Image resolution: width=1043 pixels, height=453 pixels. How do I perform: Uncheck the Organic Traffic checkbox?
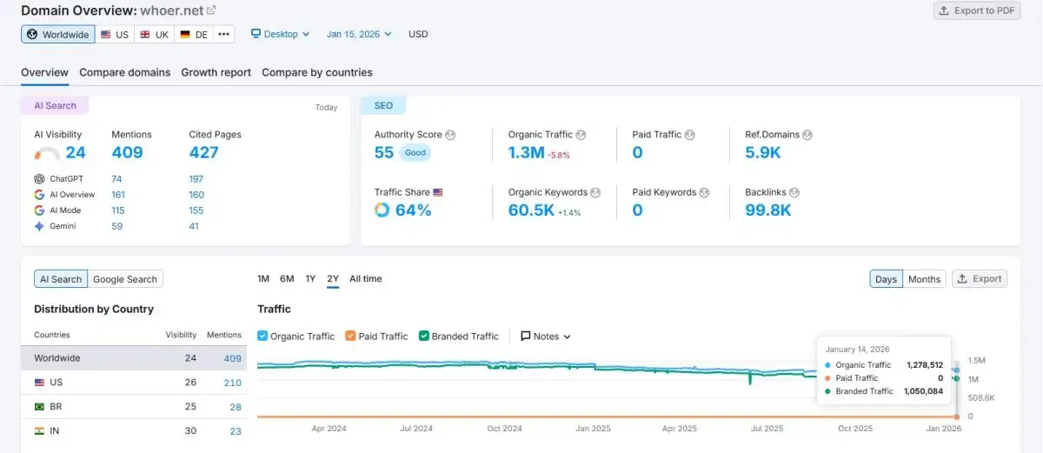263,336
